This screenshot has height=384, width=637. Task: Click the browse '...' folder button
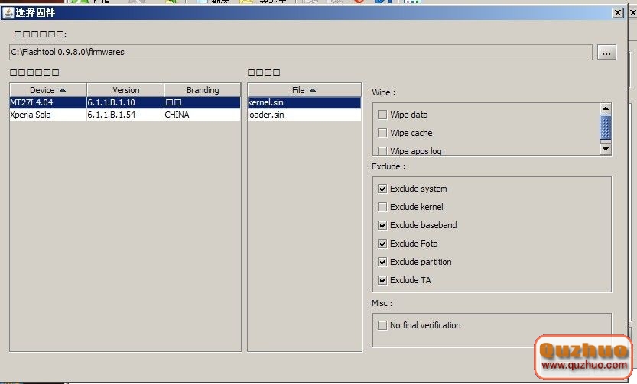point(606,52)
